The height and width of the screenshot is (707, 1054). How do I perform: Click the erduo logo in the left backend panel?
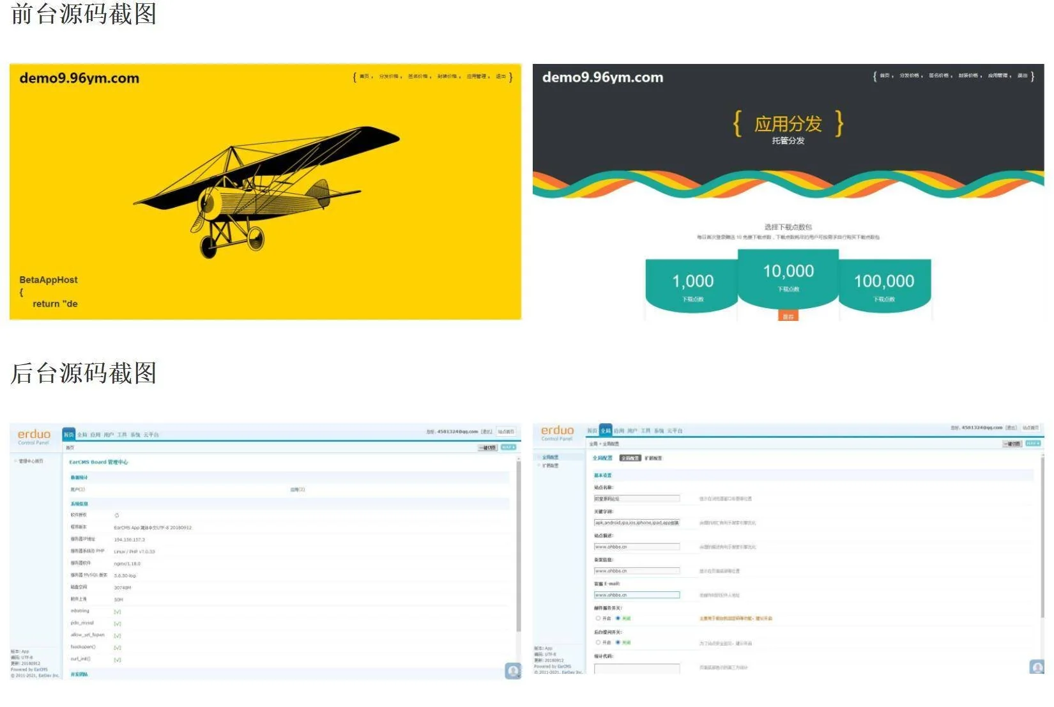coord(34,435)
